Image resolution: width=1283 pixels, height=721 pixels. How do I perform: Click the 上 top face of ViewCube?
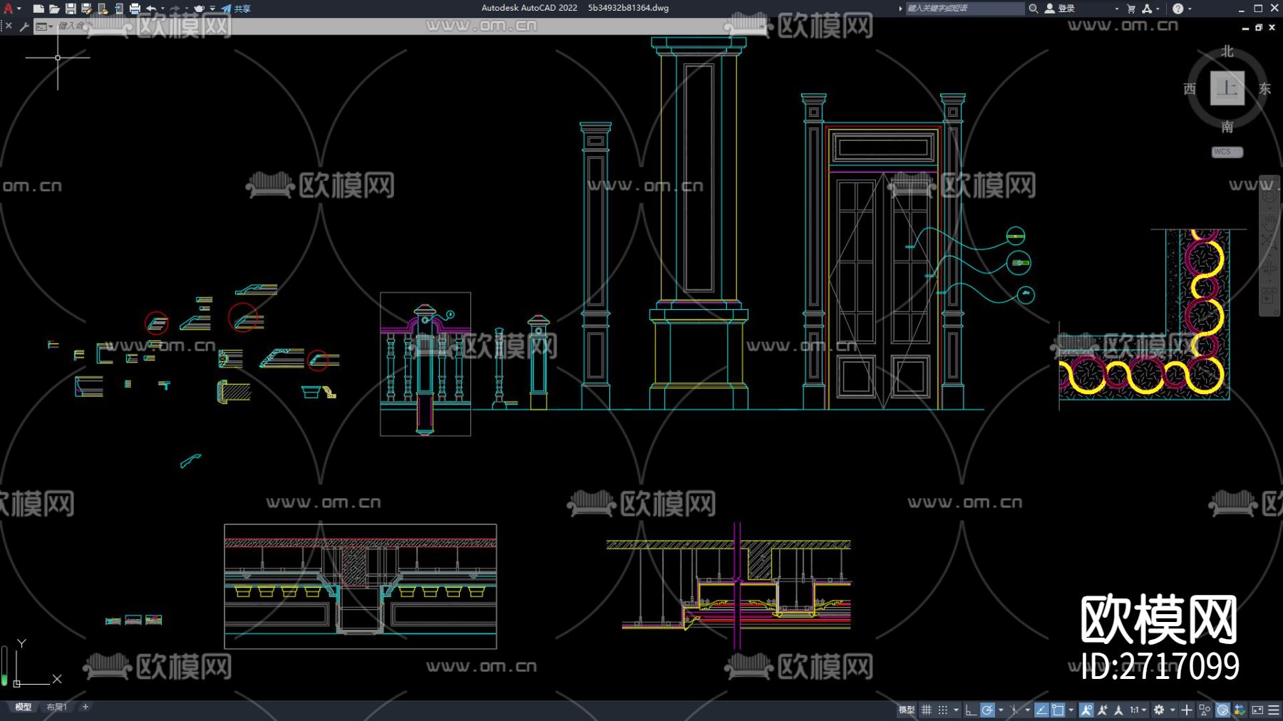1227,88
